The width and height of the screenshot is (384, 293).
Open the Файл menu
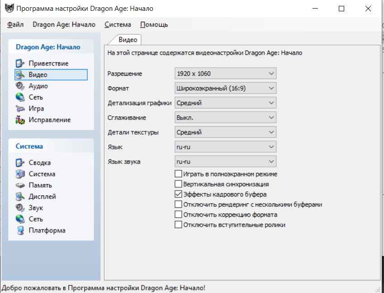click(15, 24)
